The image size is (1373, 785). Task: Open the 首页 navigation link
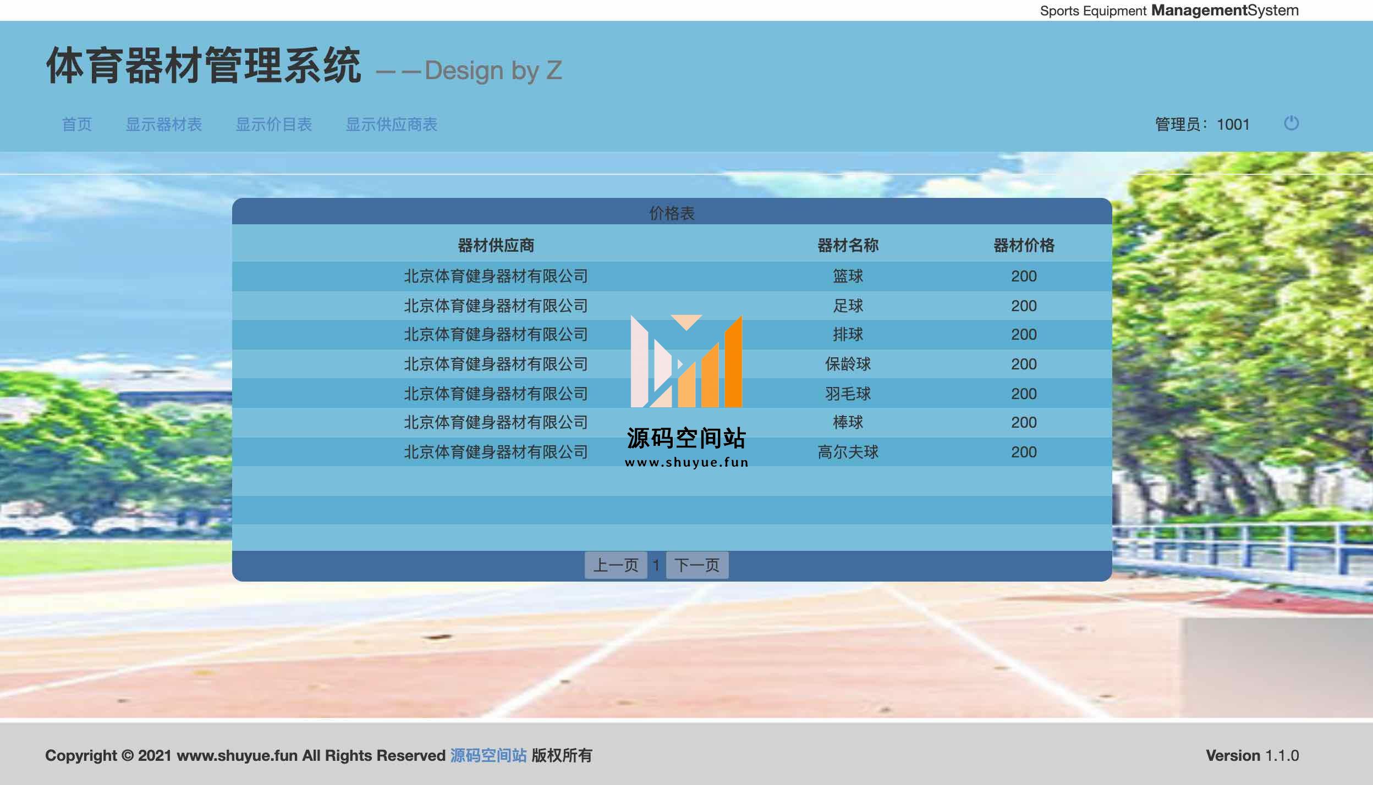pos(77,124)
